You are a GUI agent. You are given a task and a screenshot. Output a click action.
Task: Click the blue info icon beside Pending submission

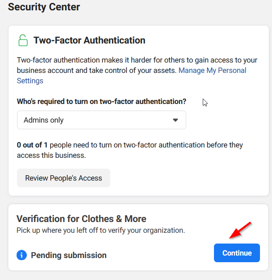22,255
